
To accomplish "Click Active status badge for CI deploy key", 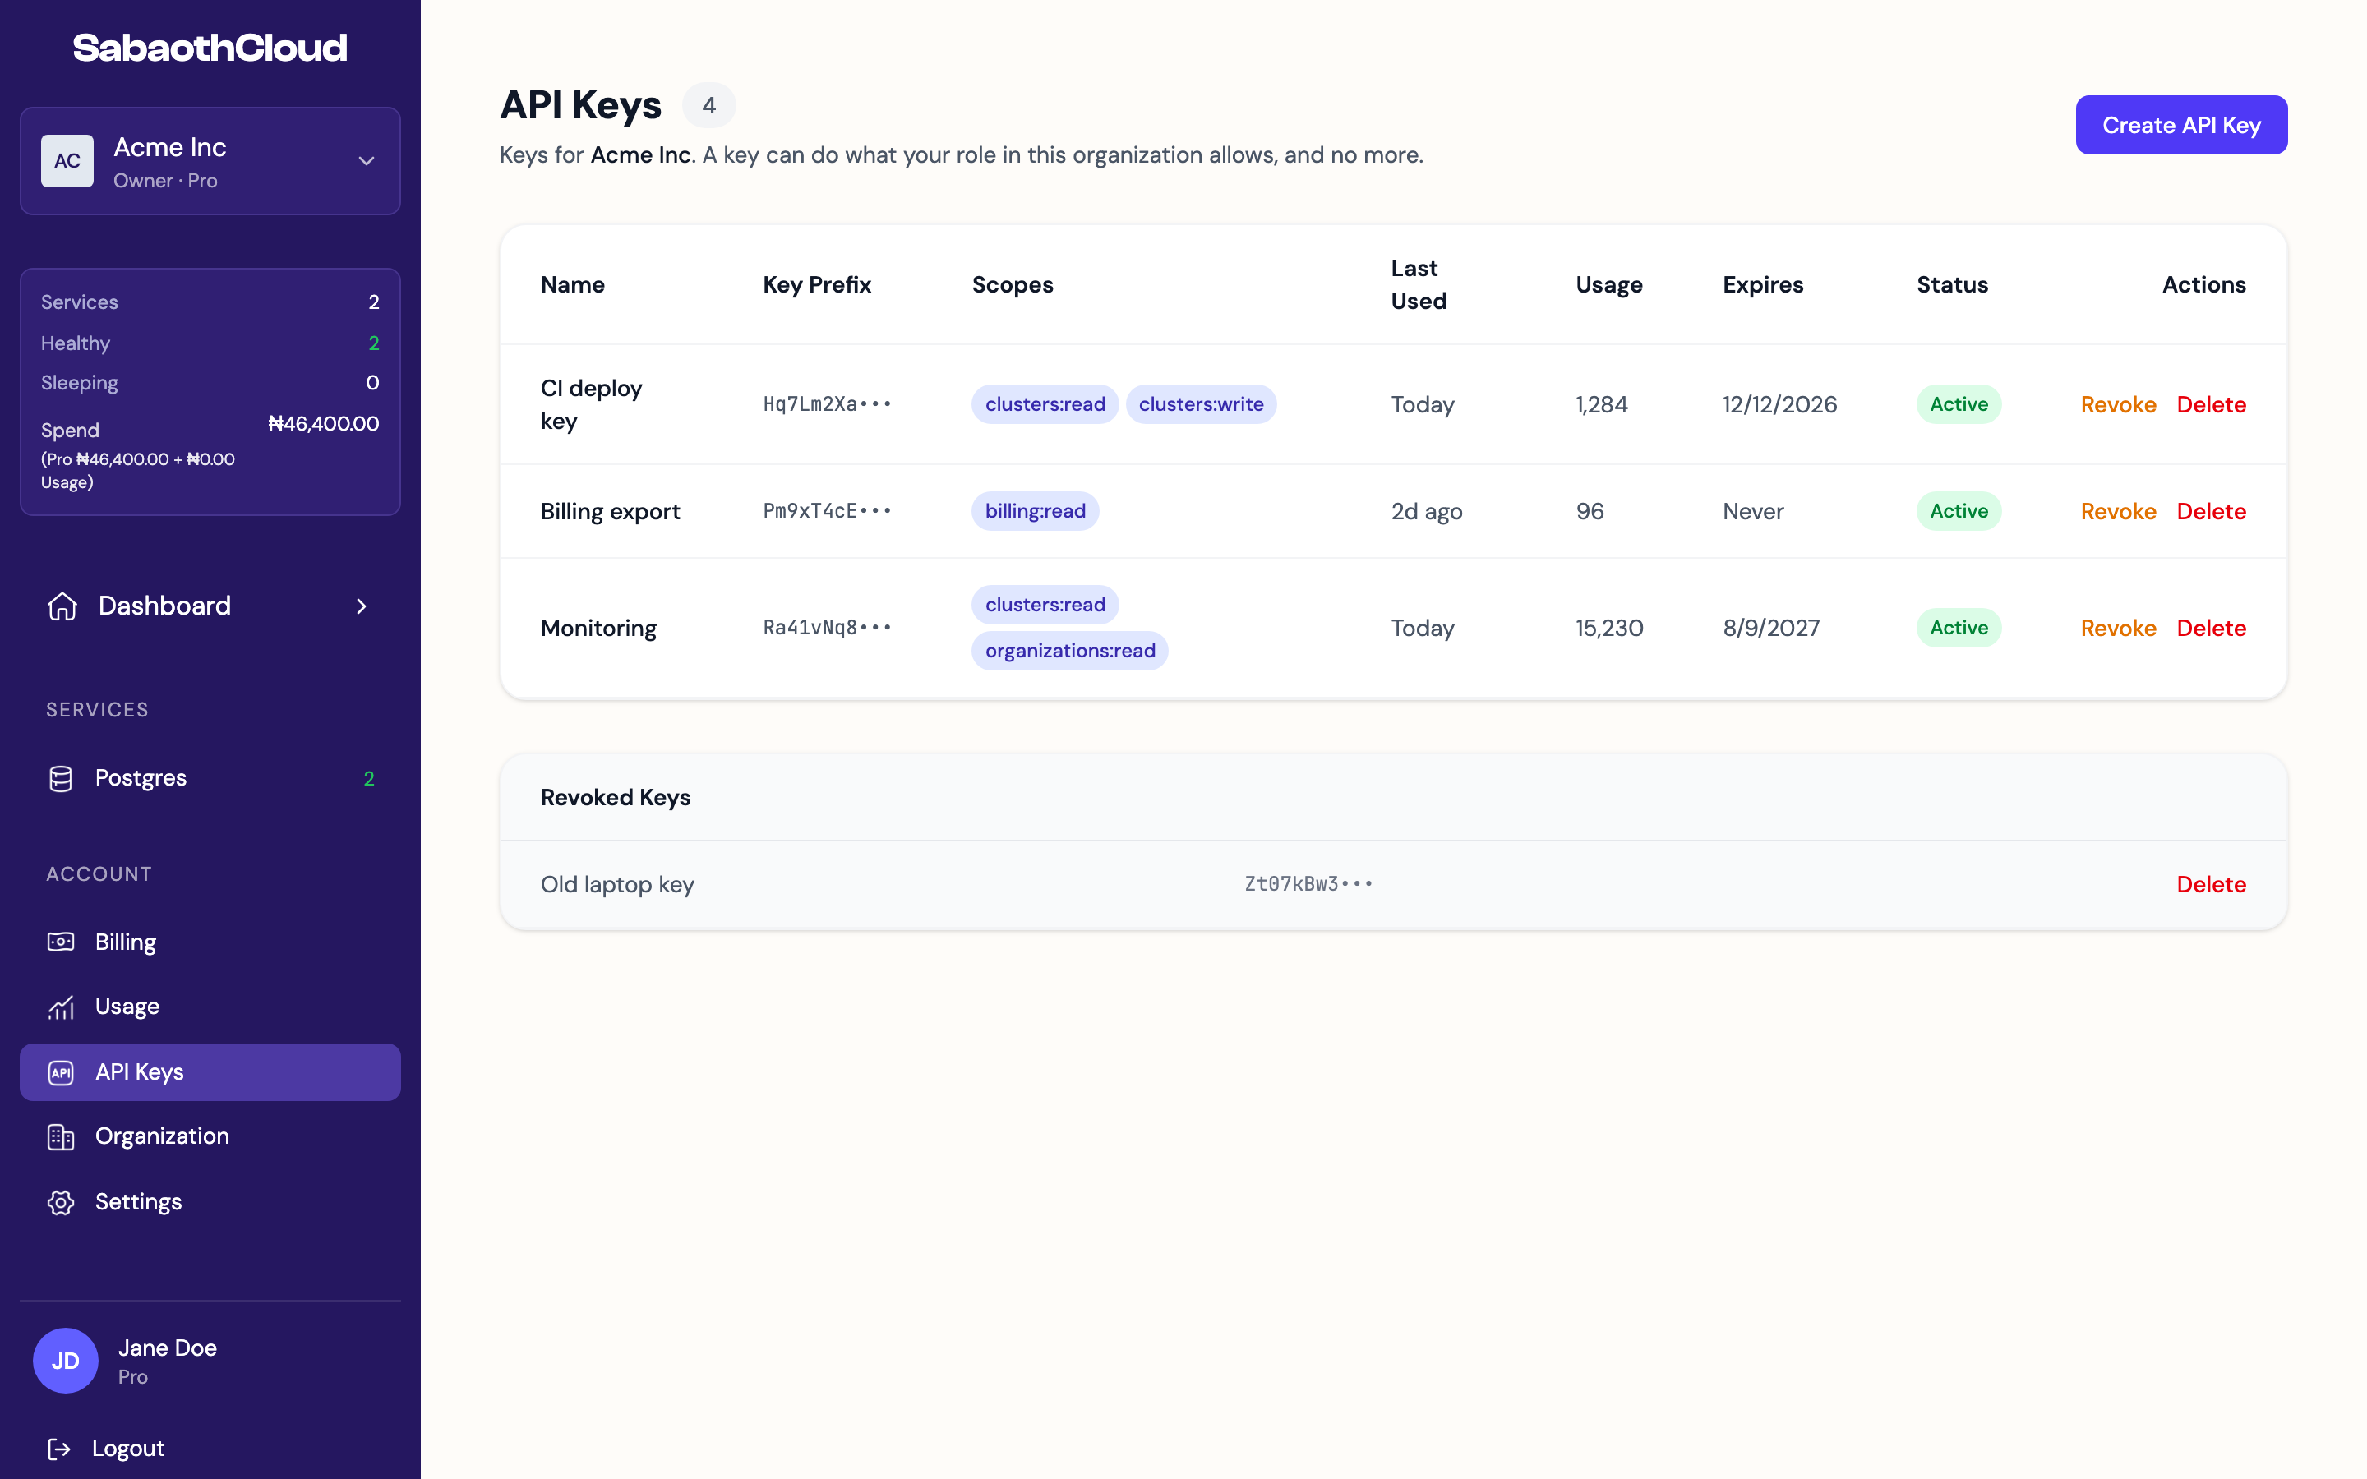I will point(1959,404).
